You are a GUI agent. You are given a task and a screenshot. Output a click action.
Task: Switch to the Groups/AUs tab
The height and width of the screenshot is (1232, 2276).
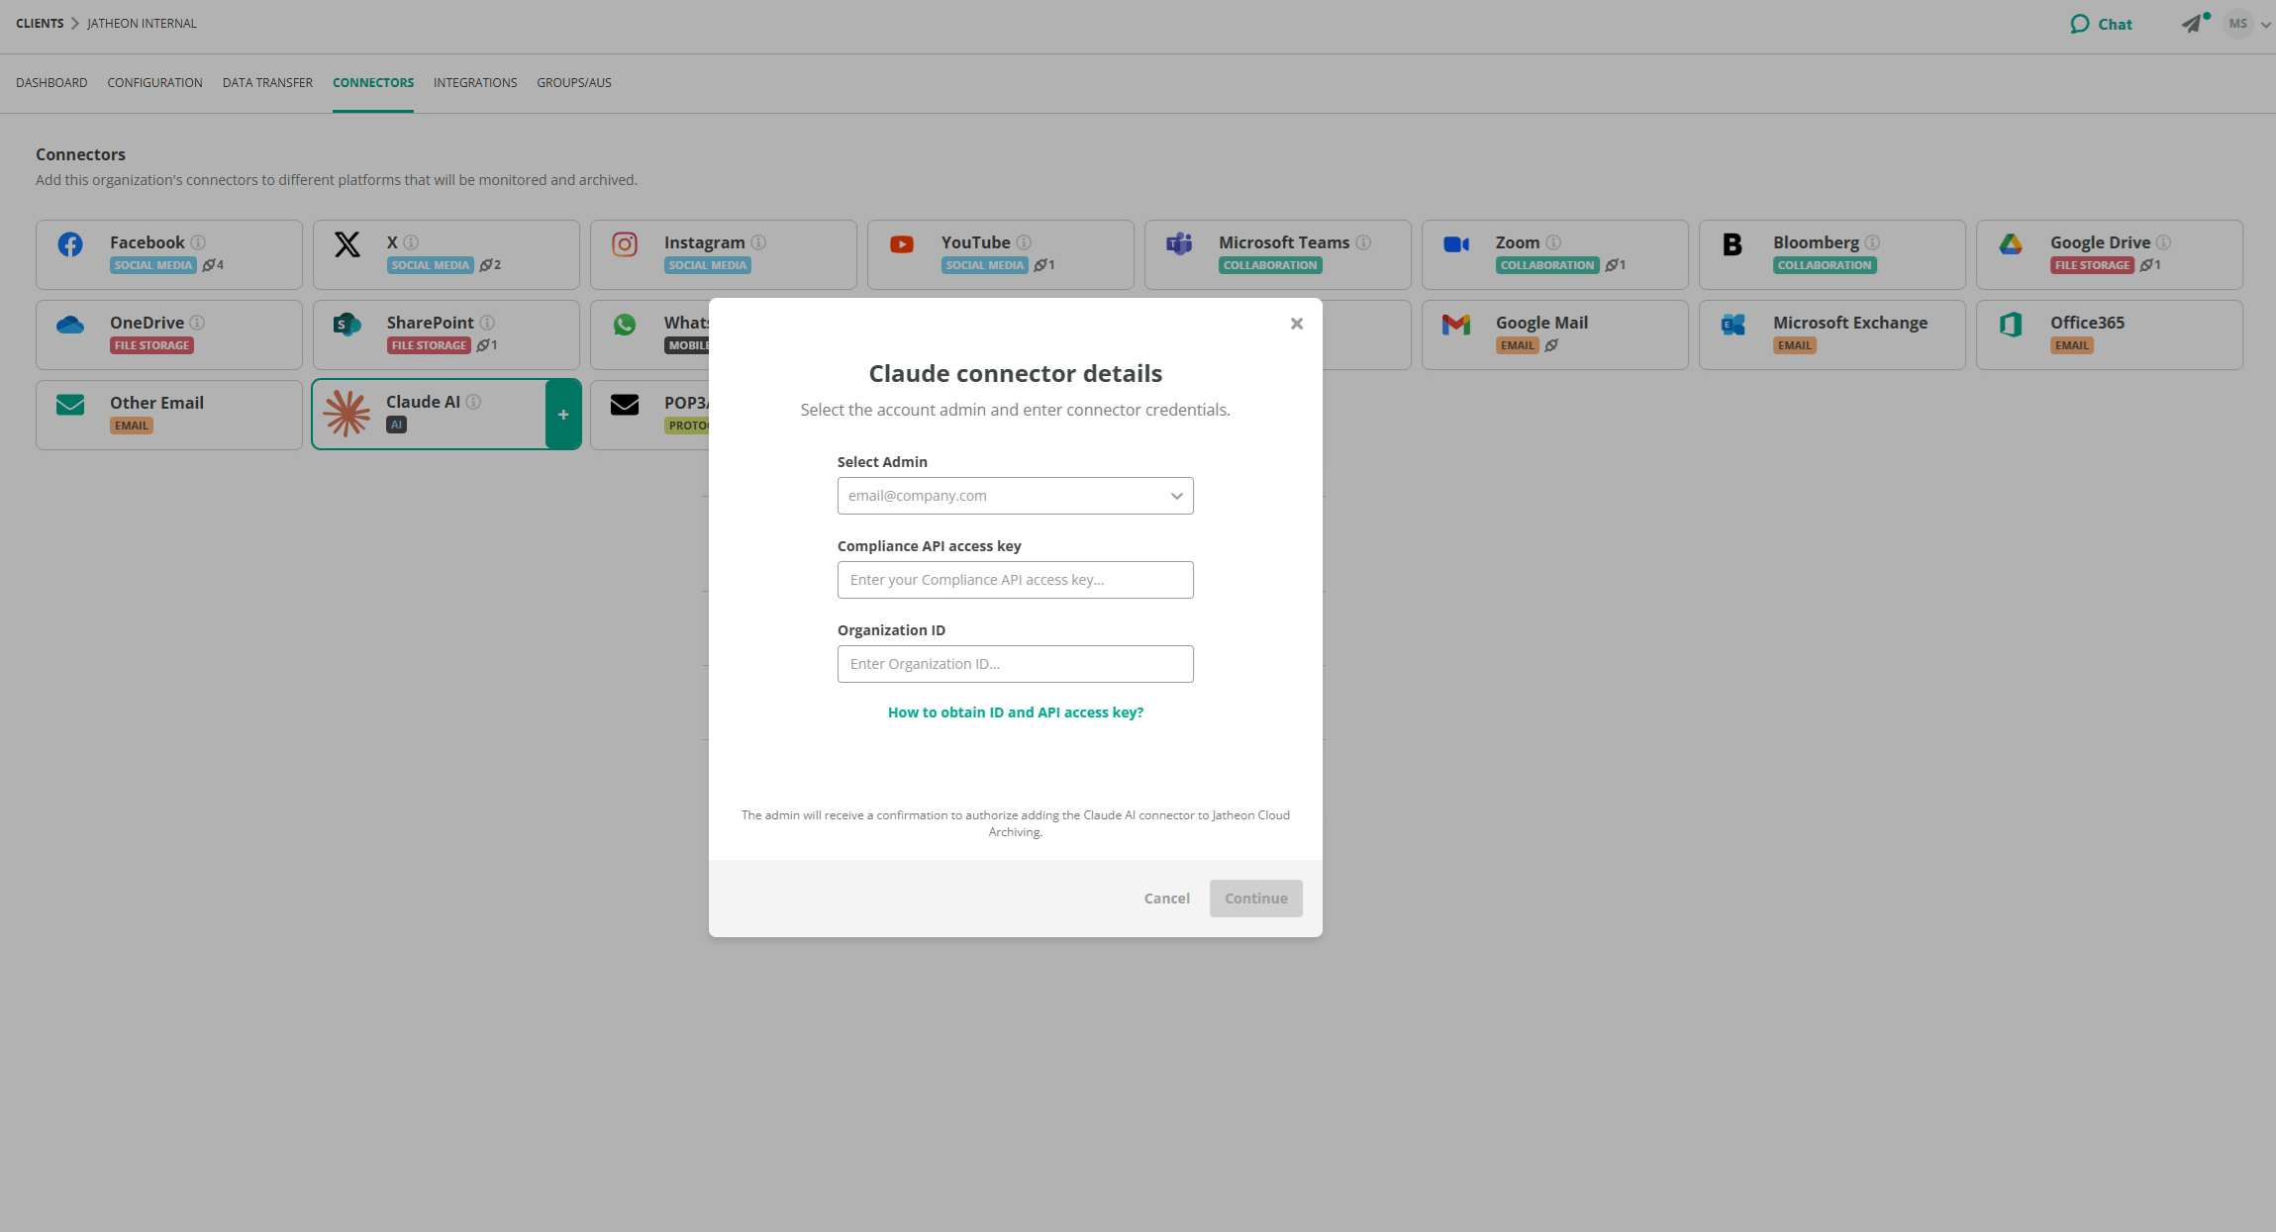click(574, 83)
